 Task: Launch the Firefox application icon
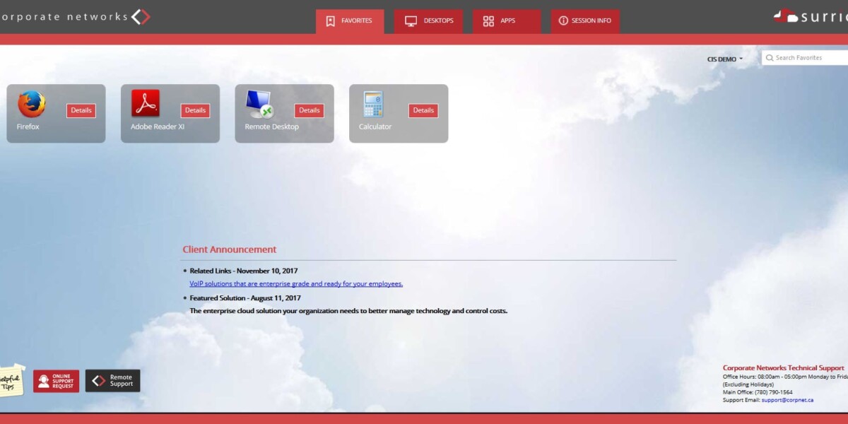32,104
